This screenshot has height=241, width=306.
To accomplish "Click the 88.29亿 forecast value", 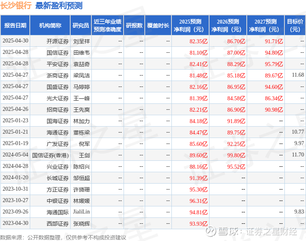I will tap(236, 64).
